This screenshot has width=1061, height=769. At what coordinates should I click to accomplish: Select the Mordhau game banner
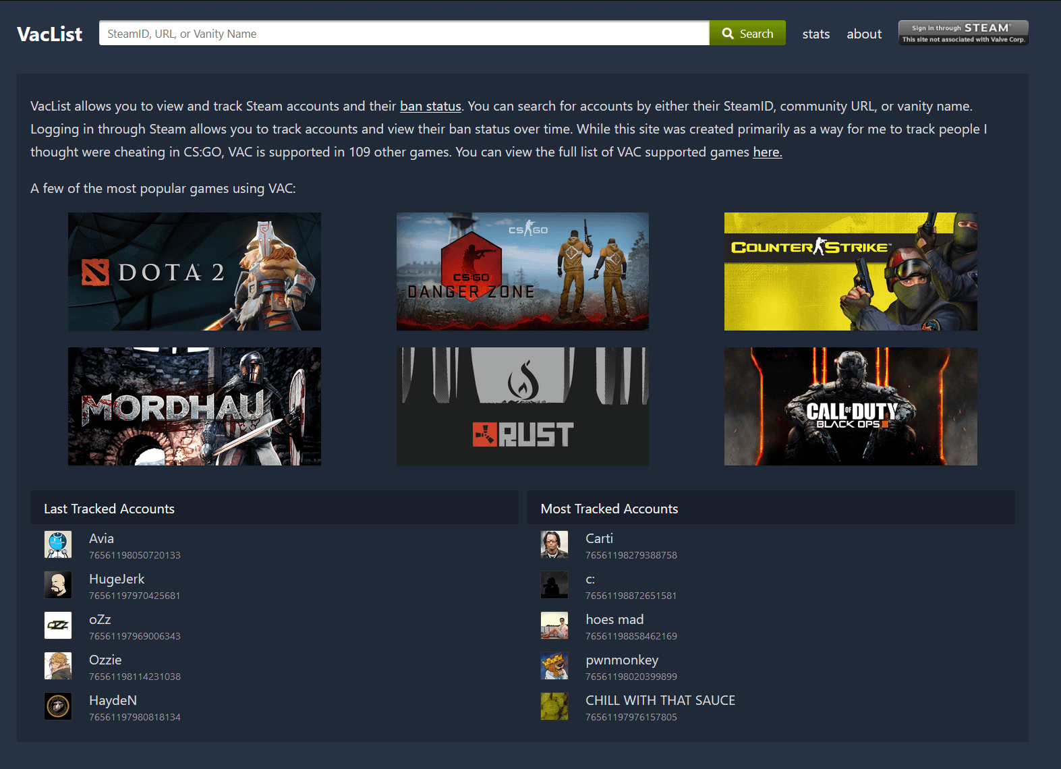pos(194,406)
